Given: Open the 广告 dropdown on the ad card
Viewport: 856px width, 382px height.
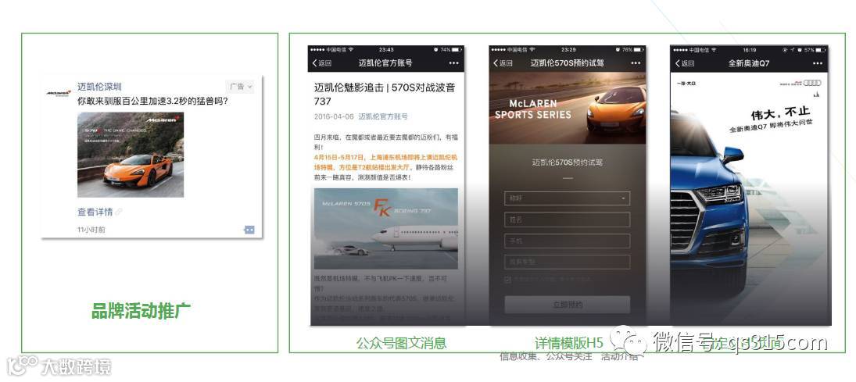Looking at the screenshot, I should pyautogui.click(x=241, y=86).
